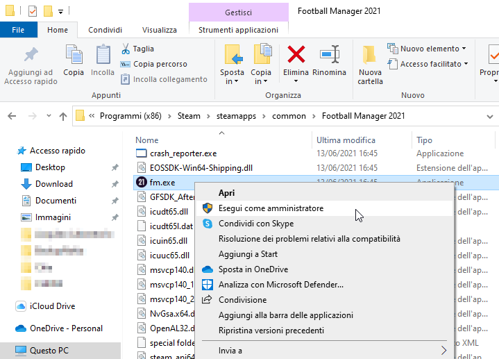The image size is (499, 359).
Task: Expand the Elimina dropdown arrow
Action: point(296,81)
